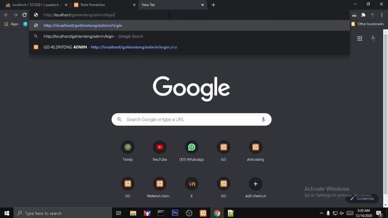Open the Apps bookmarks shortcut
Screen dimensions: 388x218
(x=12, y=24)
